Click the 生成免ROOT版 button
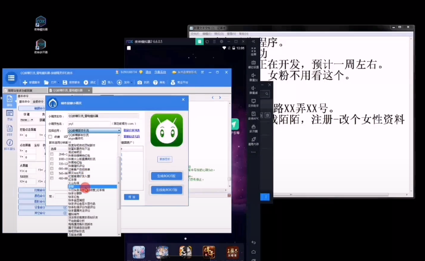425x261 pixels. point(166,190)
